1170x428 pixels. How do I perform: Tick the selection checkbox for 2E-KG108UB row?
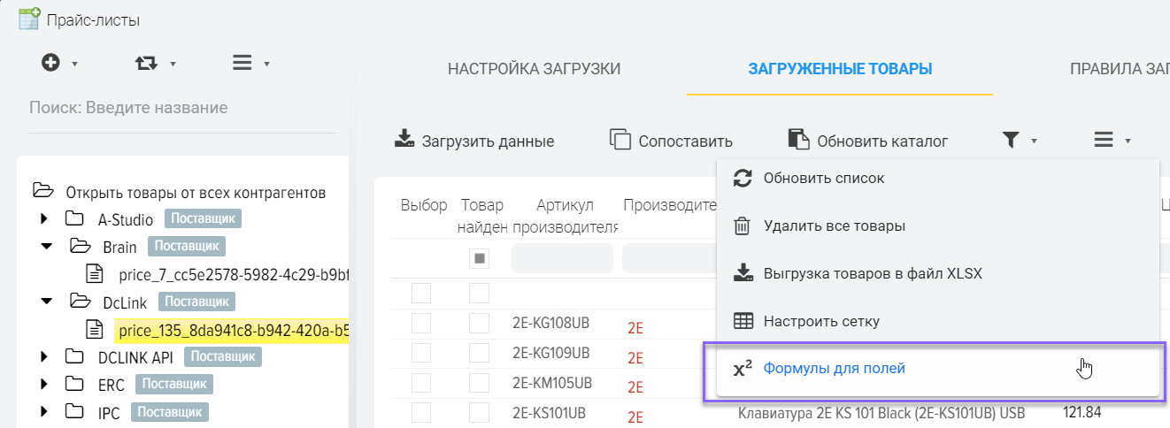421,325
